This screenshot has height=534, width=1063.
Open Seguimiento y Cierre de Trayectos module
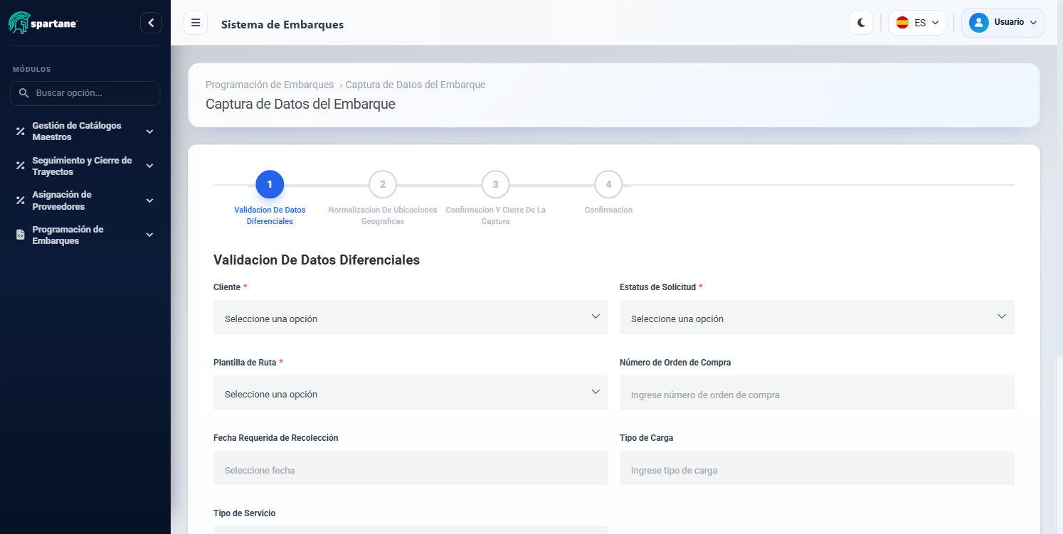pyautogui.click(x=85, y=166)
